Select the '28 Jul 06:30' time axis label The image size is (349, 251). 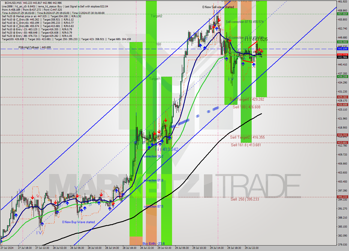[x=77, y=248]
